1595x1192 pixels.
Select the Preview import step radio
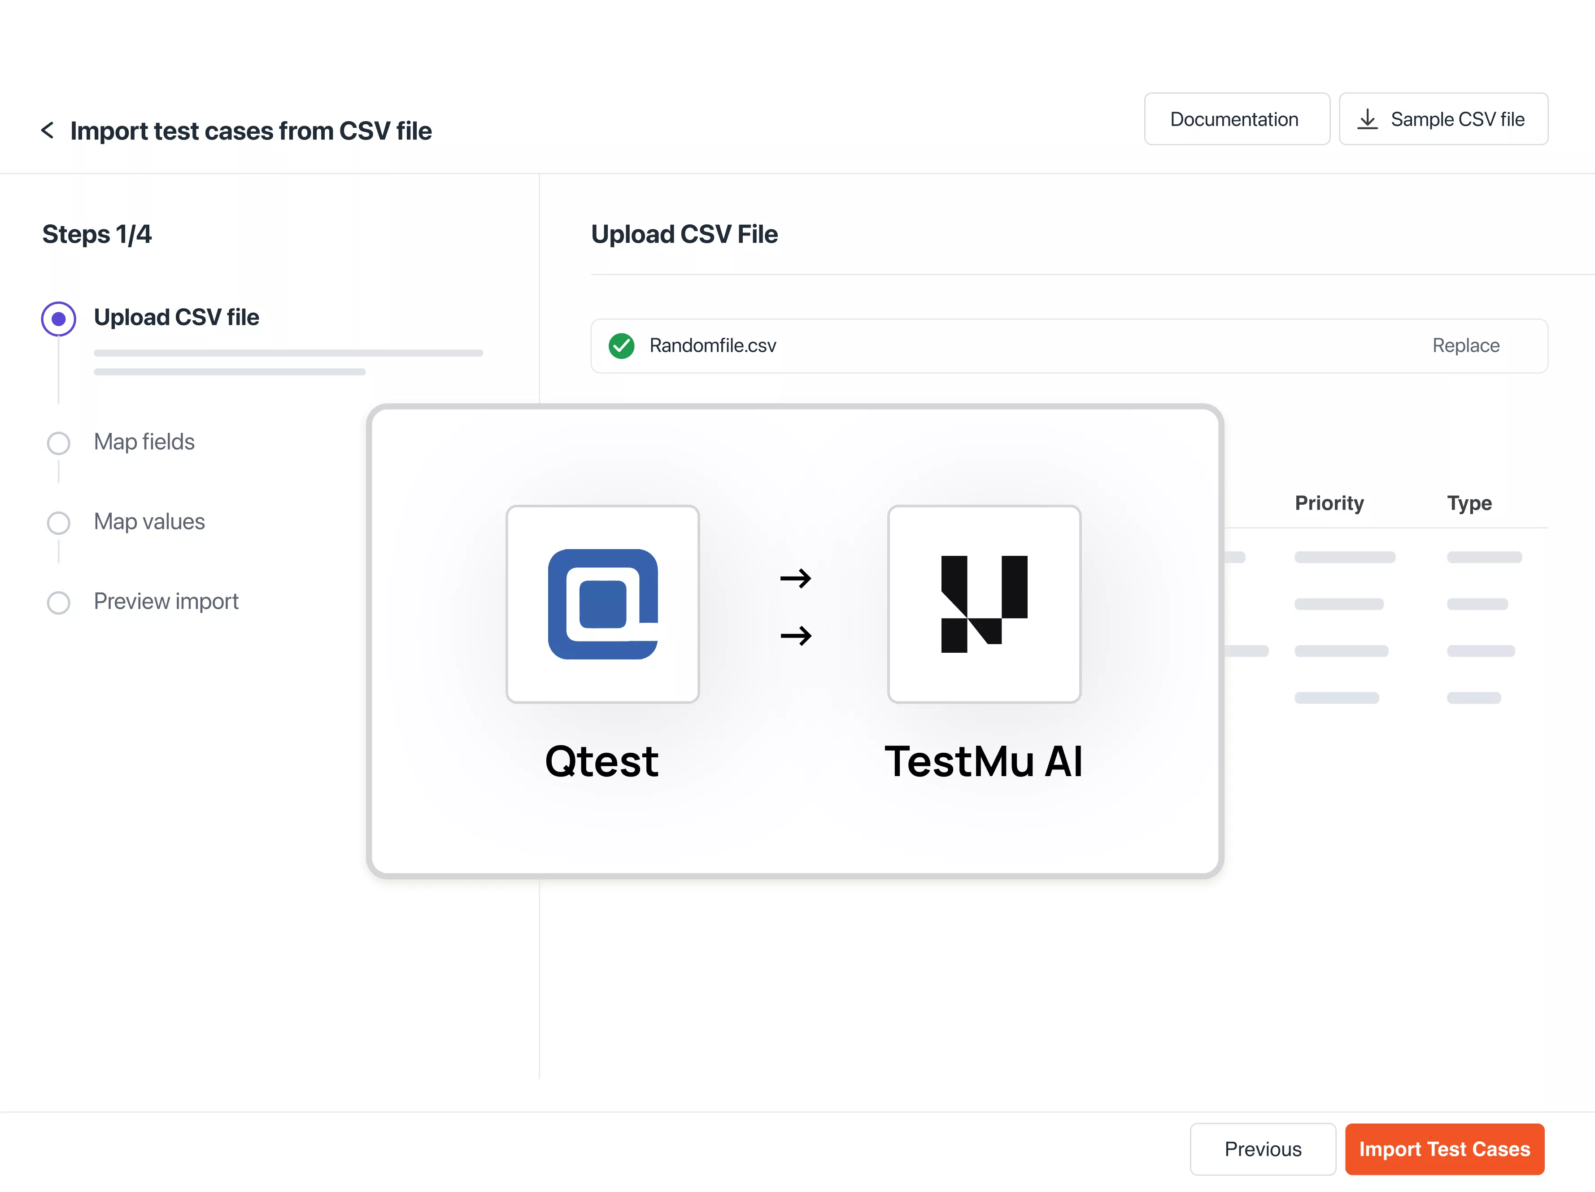pyautogui.click(x=58, y=603)
